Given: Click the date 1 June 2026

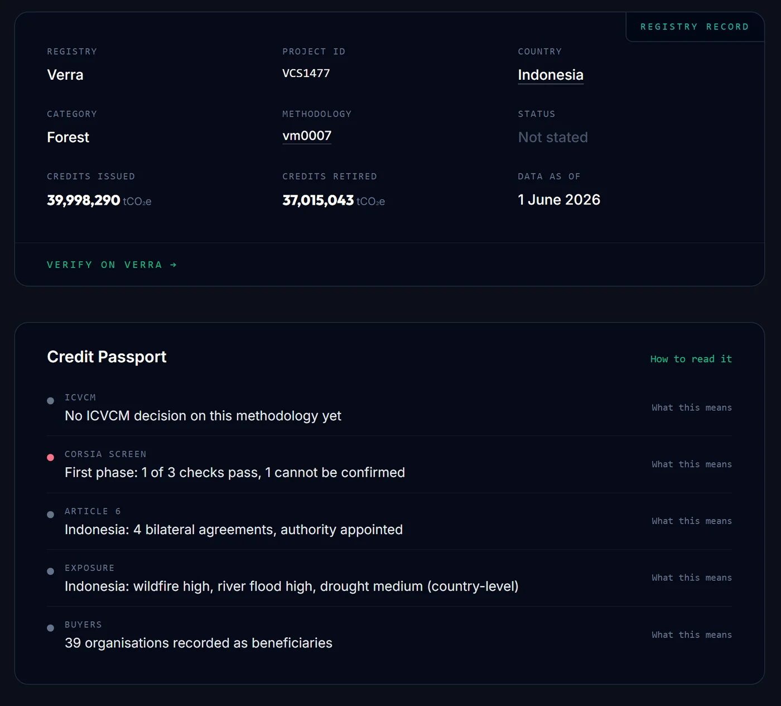Looking at the screenshot, I should [559, 200].
